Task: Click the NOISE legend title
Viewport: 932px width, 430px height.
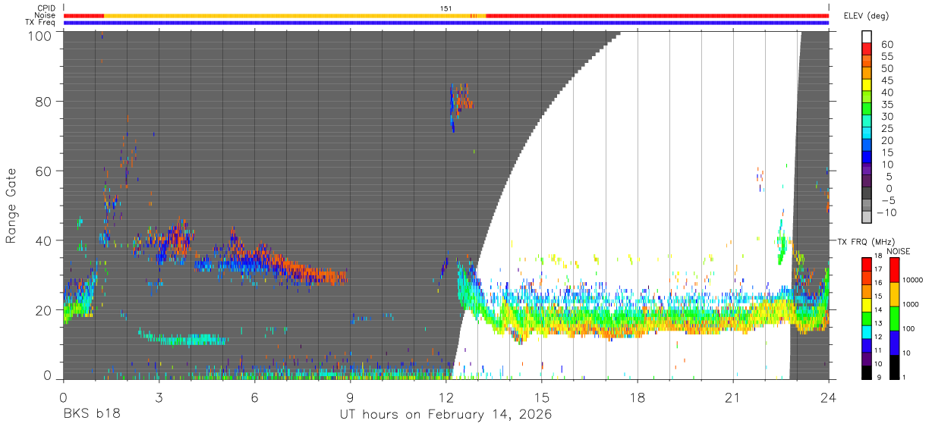Action: coord(898,251)
